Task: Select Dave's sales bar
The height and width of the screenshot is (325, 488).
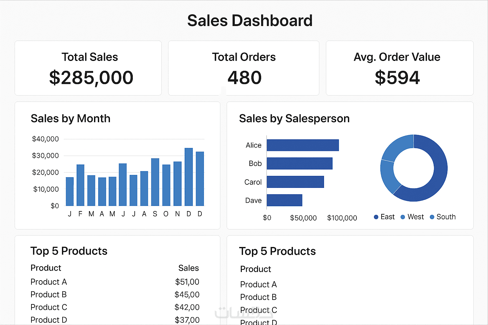Action: coord(284,200)
